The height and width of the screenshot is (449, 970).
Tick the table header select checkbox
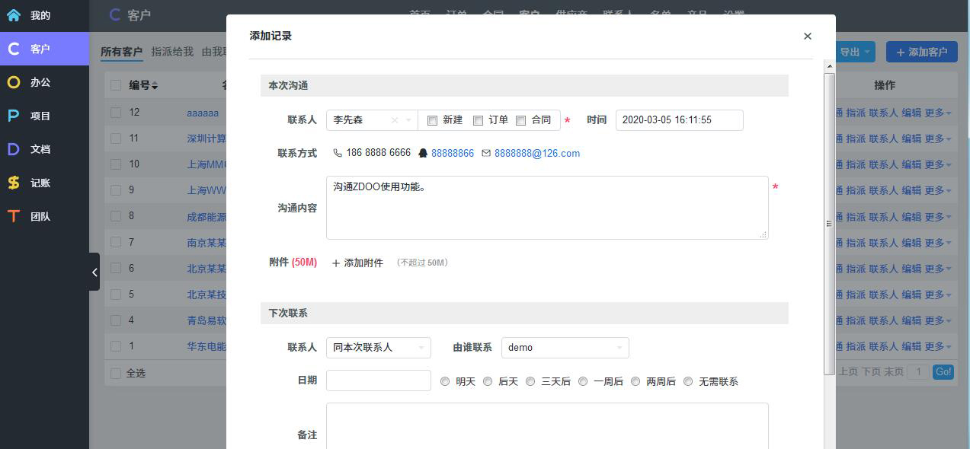pyautogui.click(x=116, y=85)
